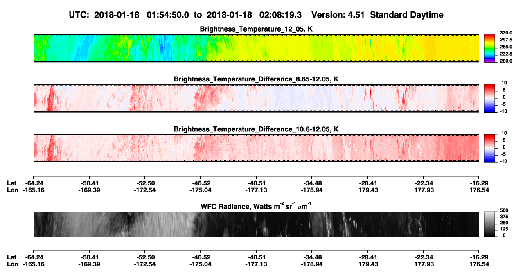Click latitude '-34.48' below the WFC panel

[312, 257]
